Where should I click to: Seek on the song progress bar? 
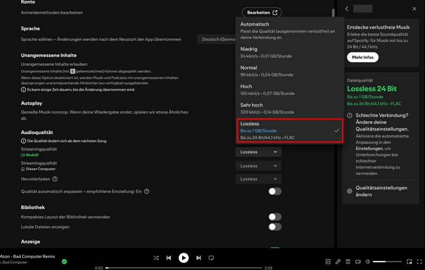click(x=183, y=268)
